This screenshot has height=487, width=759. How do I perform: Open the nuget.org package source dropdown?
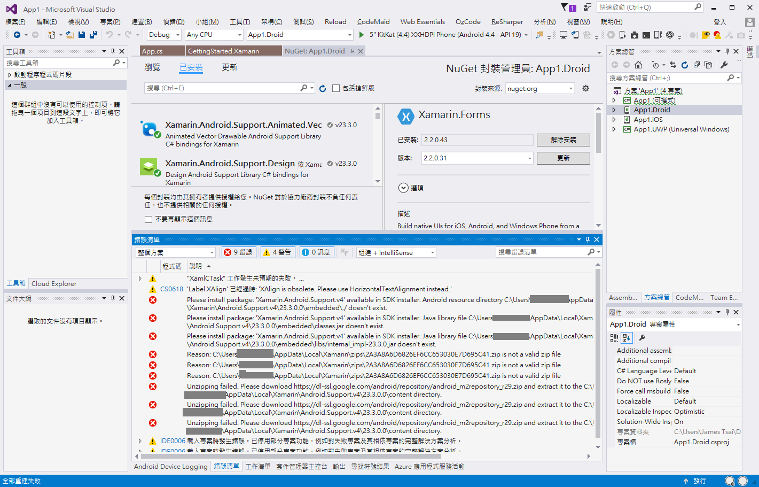click(540, 88)
